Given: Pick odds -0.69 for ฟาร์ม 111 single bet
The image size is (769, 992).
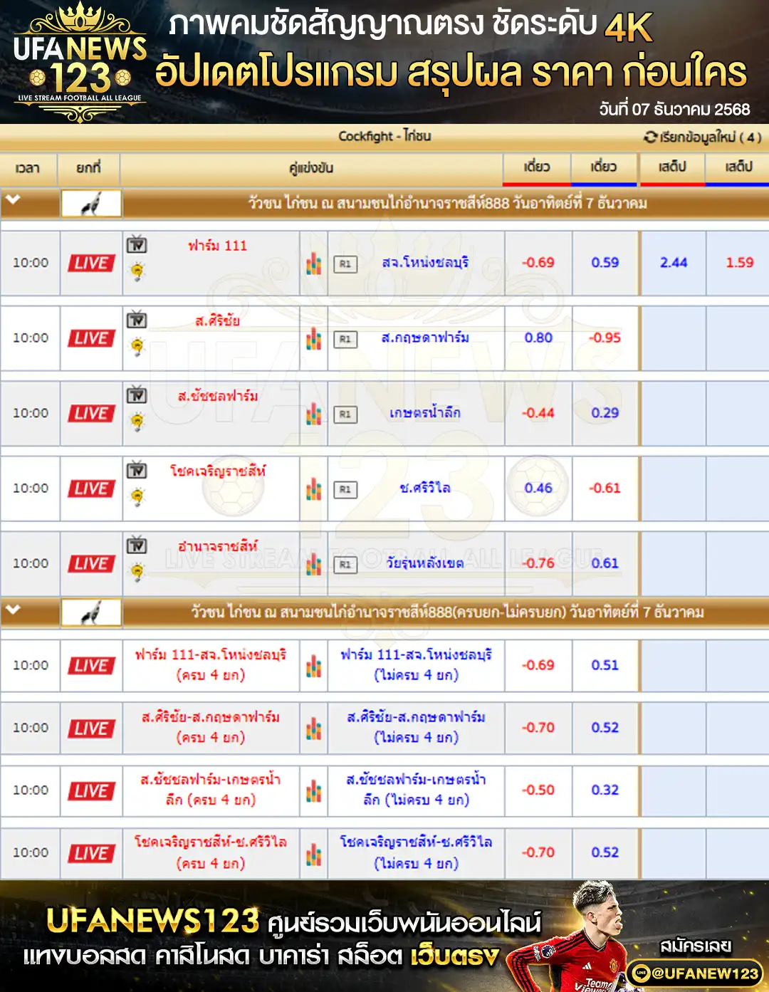Looking at the screenshot, I should pyautogui.click(x=538, y=263).
